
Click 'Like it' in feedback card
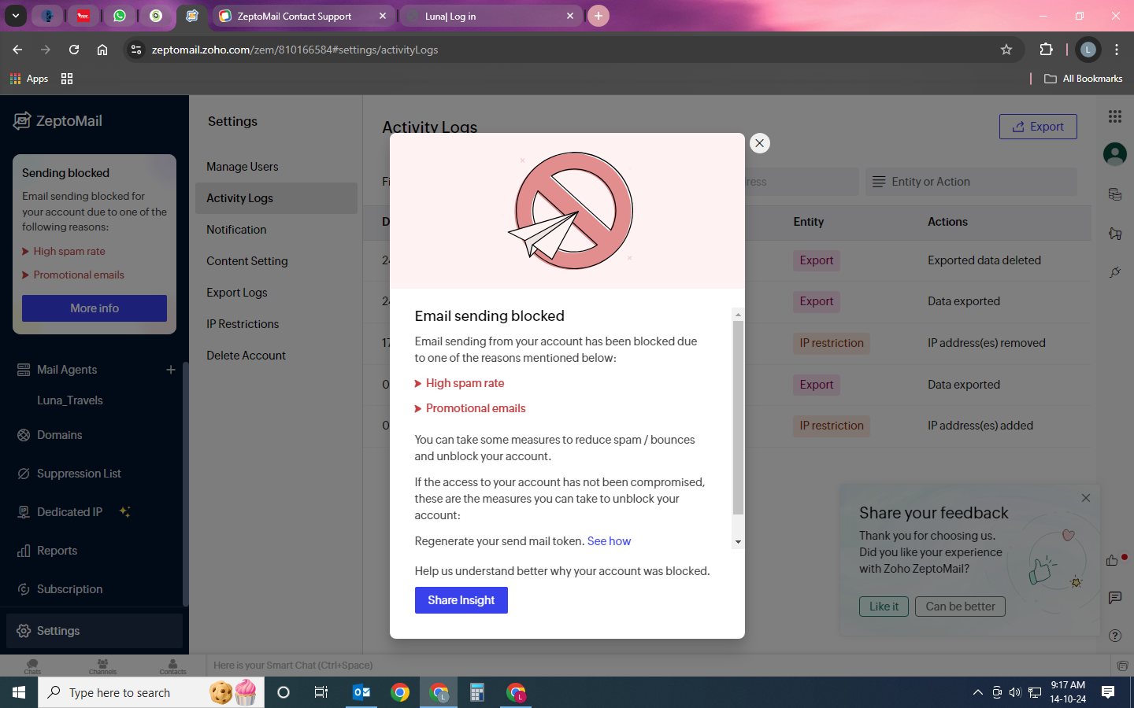tap(884, 607)
